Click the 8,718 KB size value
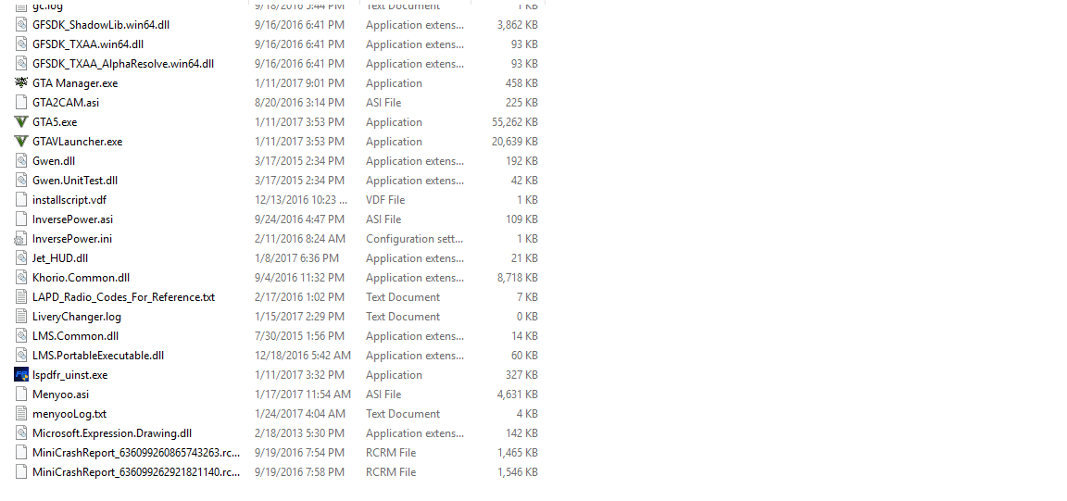This screenshot has height=501, width=1067. [518, 278]
